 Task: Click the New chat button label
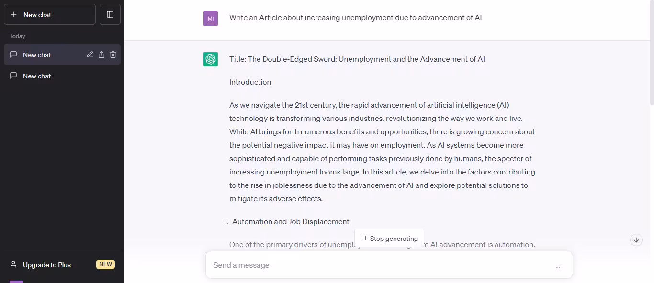click(x=37, y=15)
